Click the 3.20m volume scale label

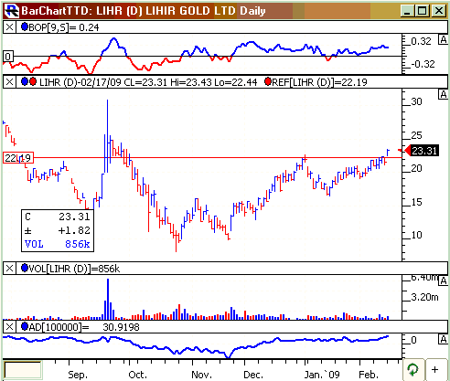[424, 297]
